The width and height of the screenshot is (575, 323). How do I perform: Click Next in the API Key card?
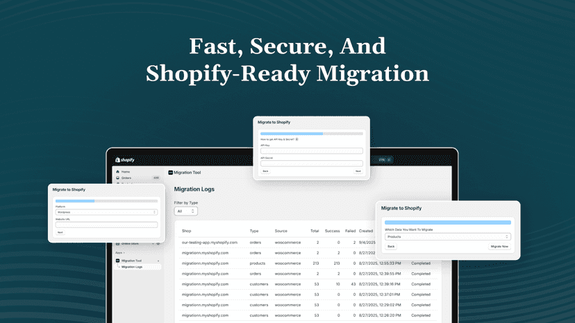[358, 171]
